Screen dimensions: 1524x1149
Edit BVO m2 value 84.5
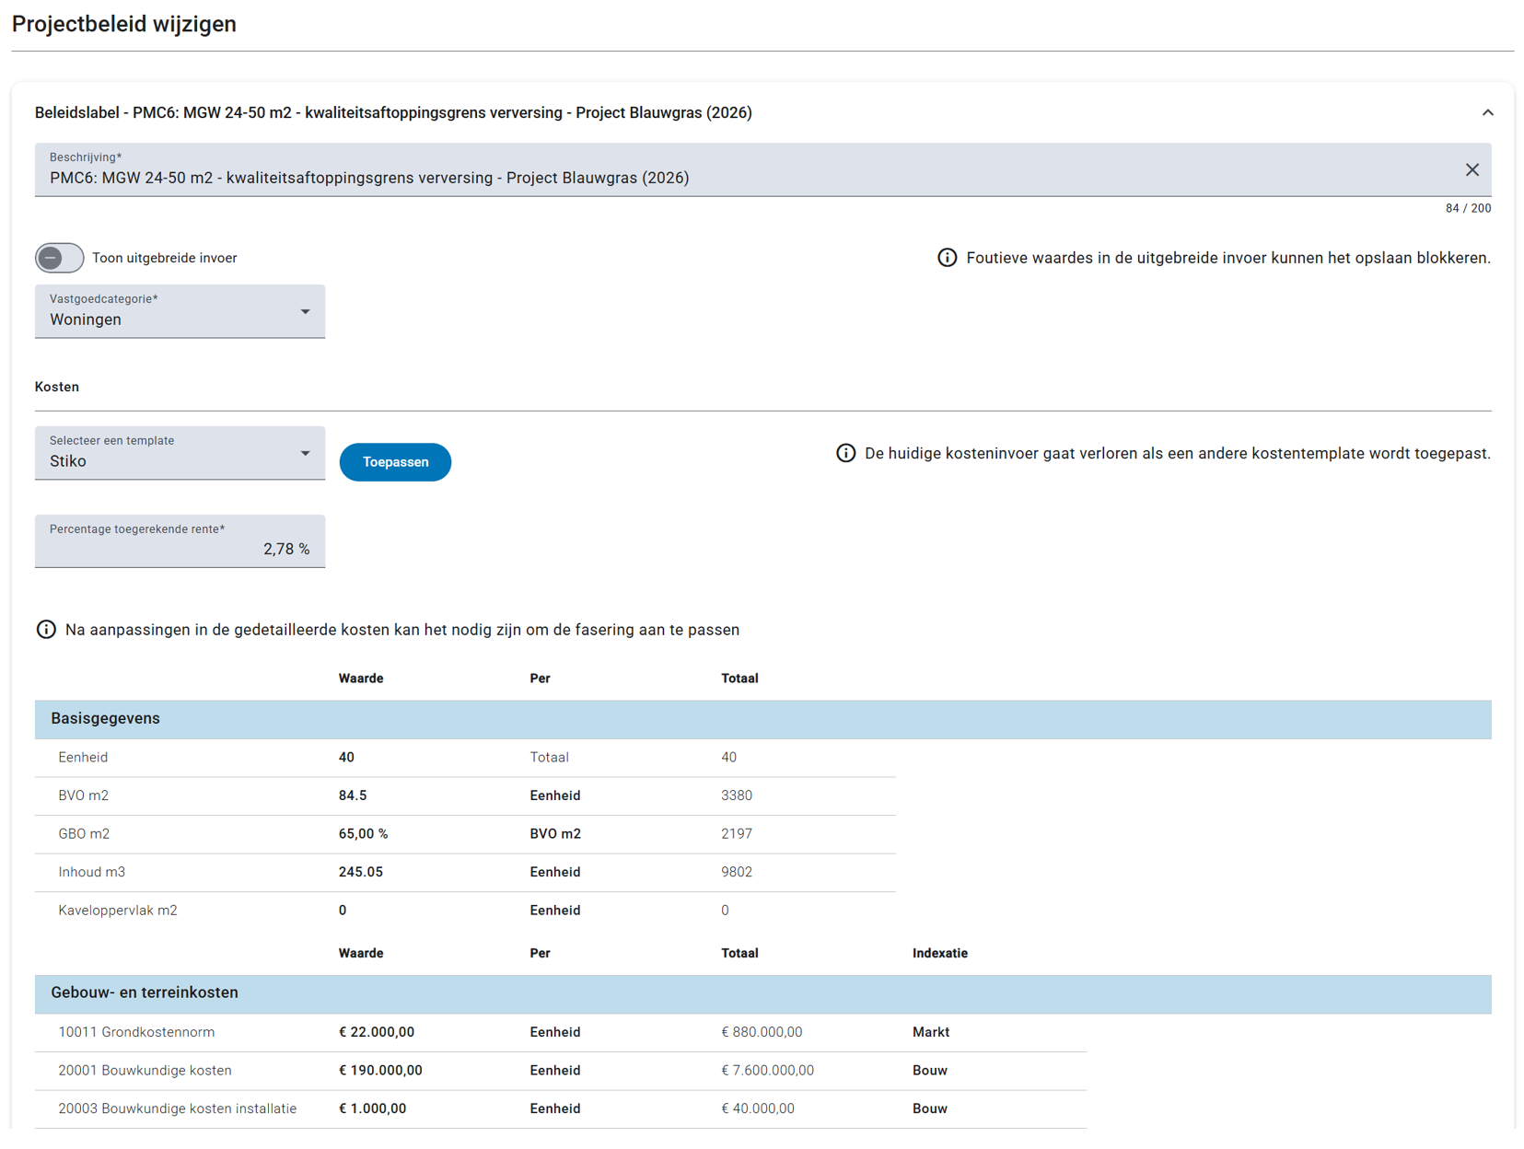[353, 795]
